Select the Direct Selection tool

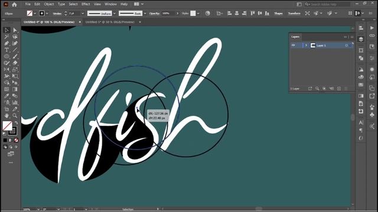pyautogui.click(x=15, y=30)
